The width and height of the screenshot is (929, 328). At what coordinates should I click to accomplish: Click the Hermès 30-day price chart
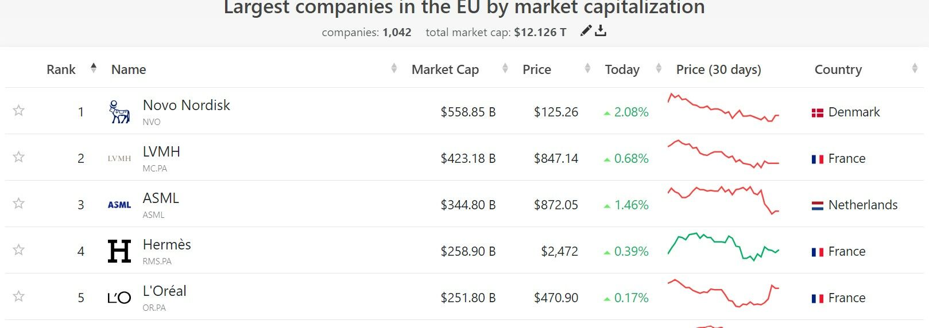click(723, 247)
